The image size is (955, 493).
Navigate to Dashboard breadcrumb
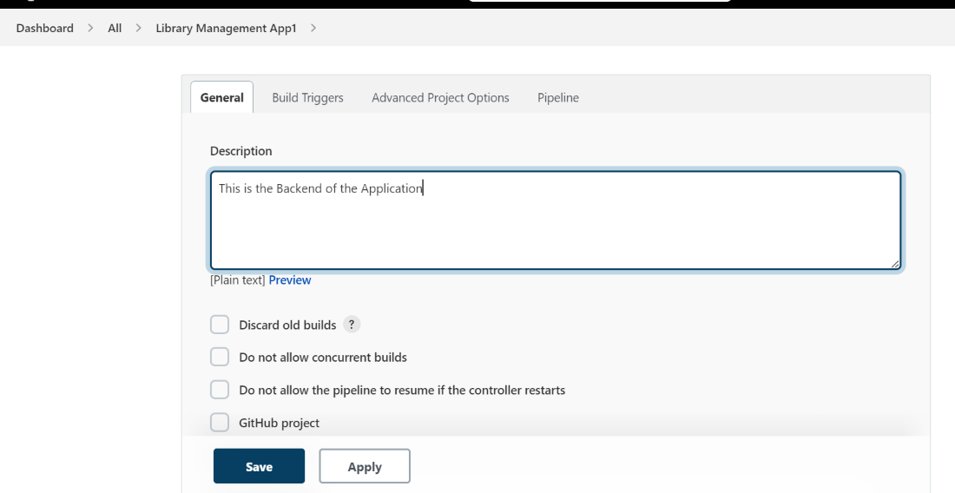(x=45, y=28)
